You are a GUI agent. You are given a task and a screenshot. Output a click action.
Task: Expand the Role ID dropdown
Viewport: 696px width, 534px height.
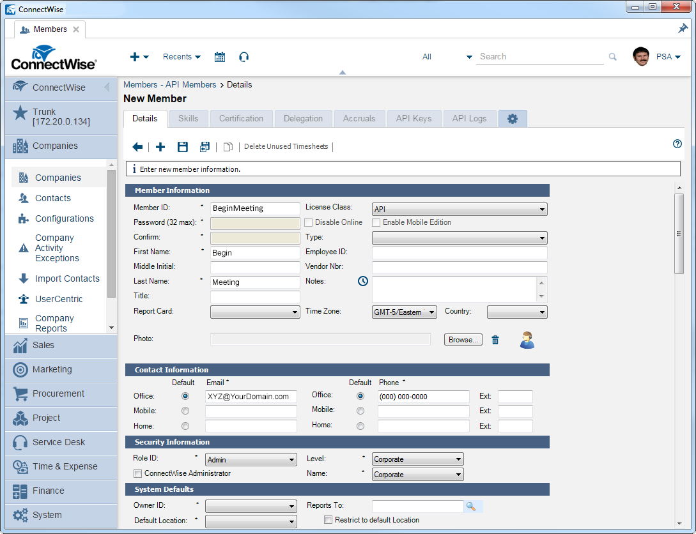(x=251, y=459)
